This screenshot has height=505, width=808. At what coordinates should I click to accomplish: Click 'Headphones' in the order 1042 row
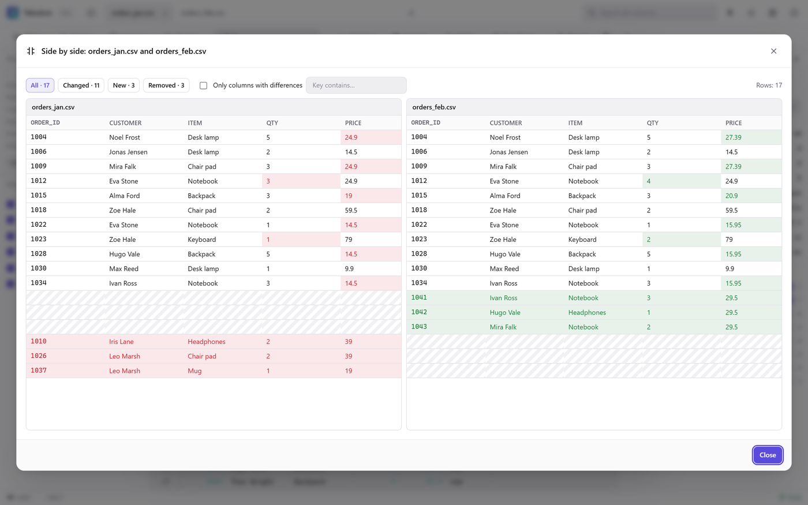[587, 313]
